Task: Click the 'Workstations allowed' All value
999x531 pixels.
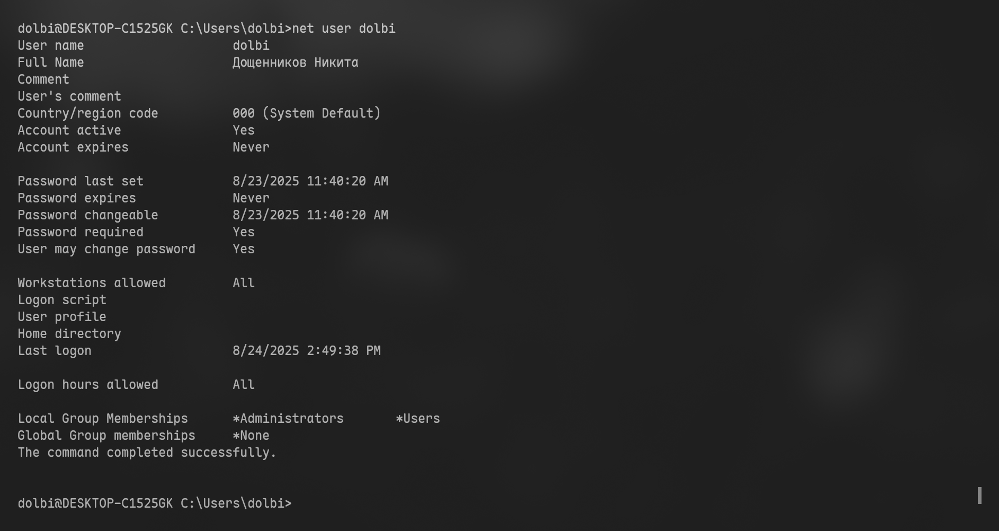Action: pos(244,283)
